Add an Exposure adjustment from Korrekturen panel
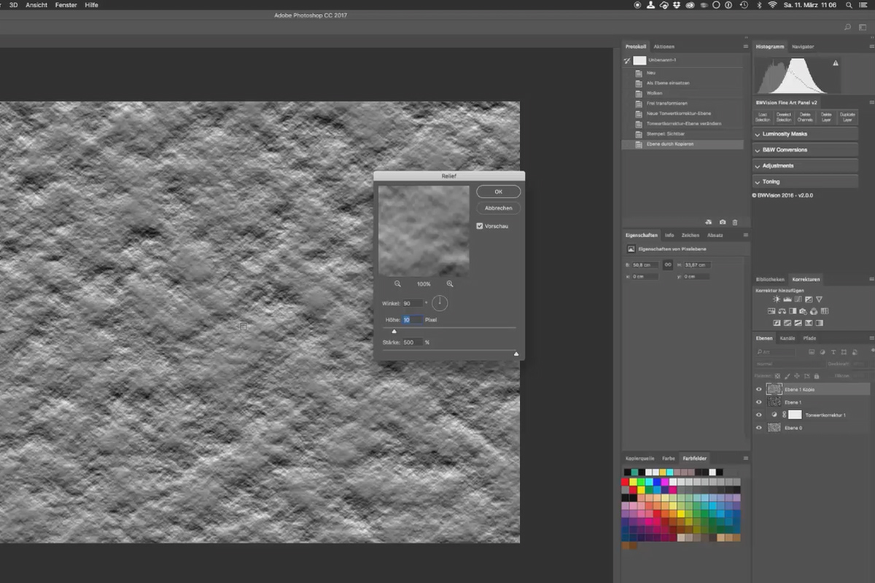The height and width of the screenshot is (583, 875). (808, 300)
